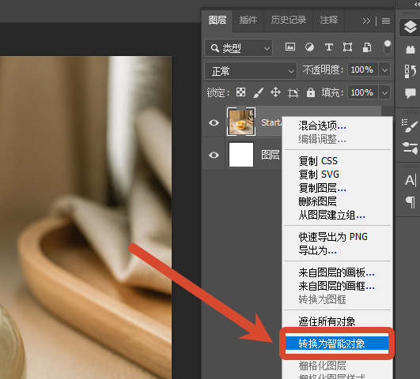The width and height of the screenshot is (420, 379).
Task: Click the Start layer thumbnail
Action: pos(241,122)
